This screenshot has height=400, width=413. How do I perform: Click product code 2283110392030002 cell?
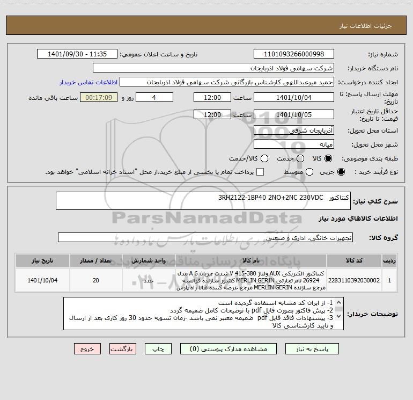[x=354, y=280]
